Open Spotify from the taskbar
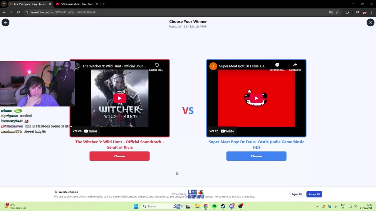 (x=214, y=206)
